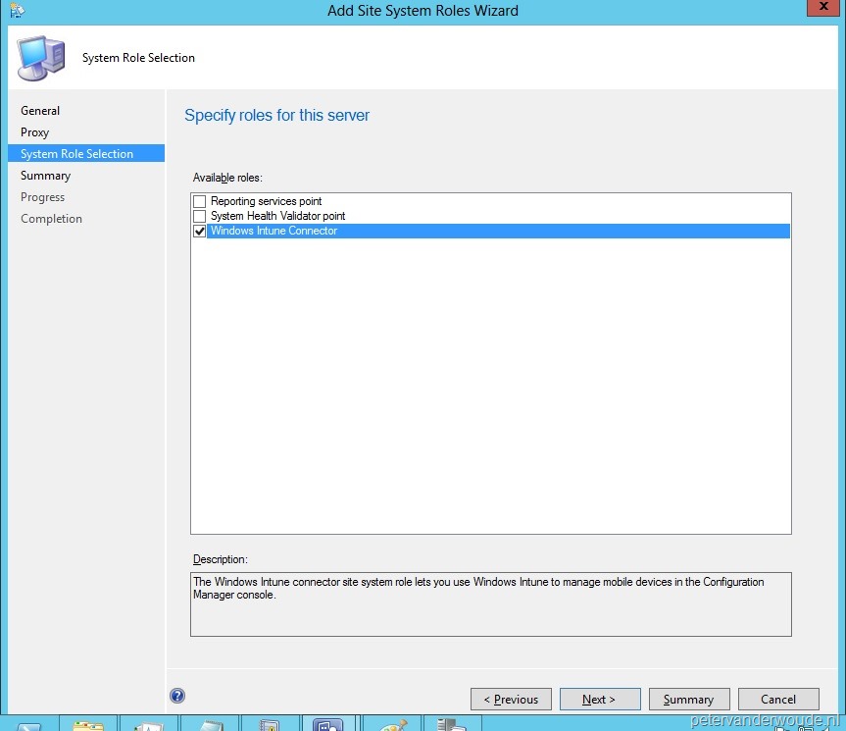Click the computer icon in the wizard header
Image resolution: width=846 pixels, height=731 pixels.
[41, 57]
